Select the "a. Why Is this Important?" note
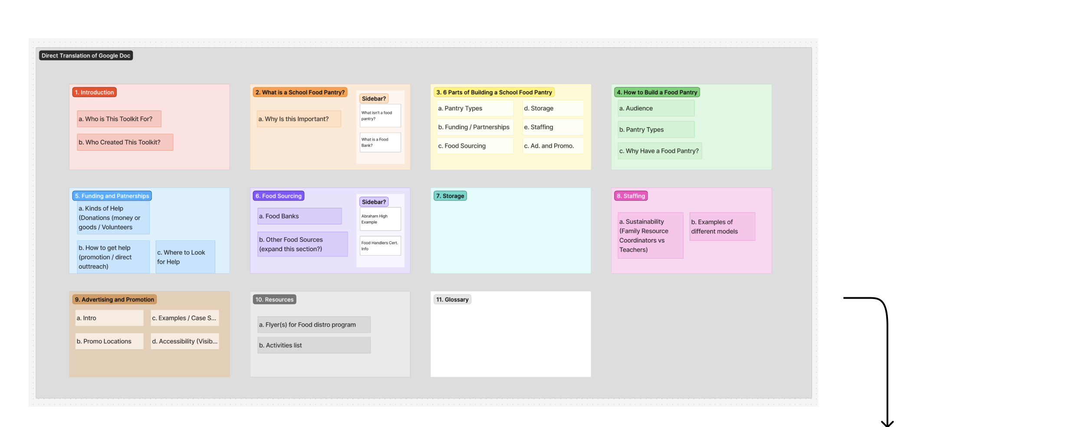 299,119
